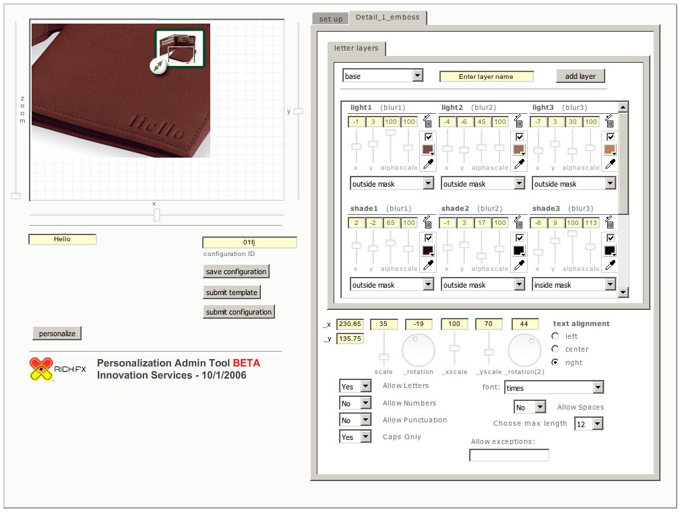The height and width of the screenshot is (512, 680).
Task: Pick the shade2 eyedropper tool
Action: (x=520, y=265)
